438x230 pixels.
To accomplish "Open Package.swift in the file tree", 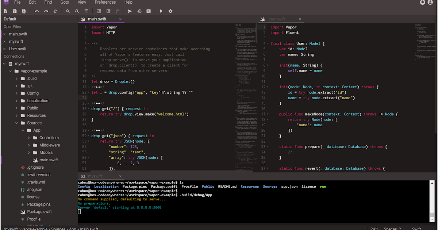I will (39, 212).
